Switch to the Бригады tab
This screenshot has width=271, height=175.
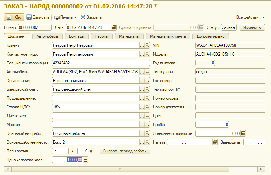[77, 36]
